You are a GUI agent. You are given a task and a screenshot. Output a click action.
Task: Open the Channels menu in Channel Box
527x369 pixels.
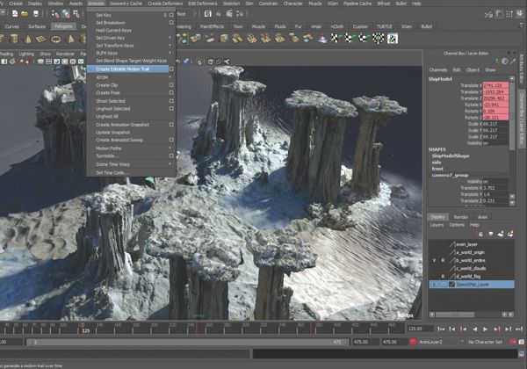(x=438, y=70)
